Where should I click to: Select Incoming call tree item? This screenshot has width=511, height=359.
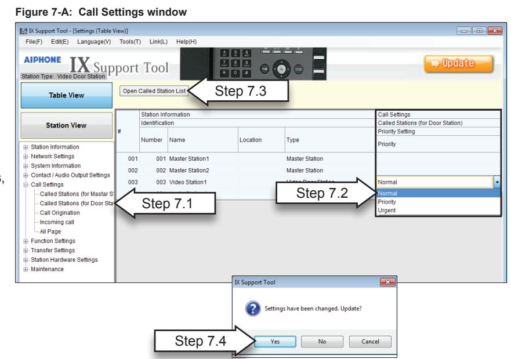pyautogui.click(x=57, y=222)
